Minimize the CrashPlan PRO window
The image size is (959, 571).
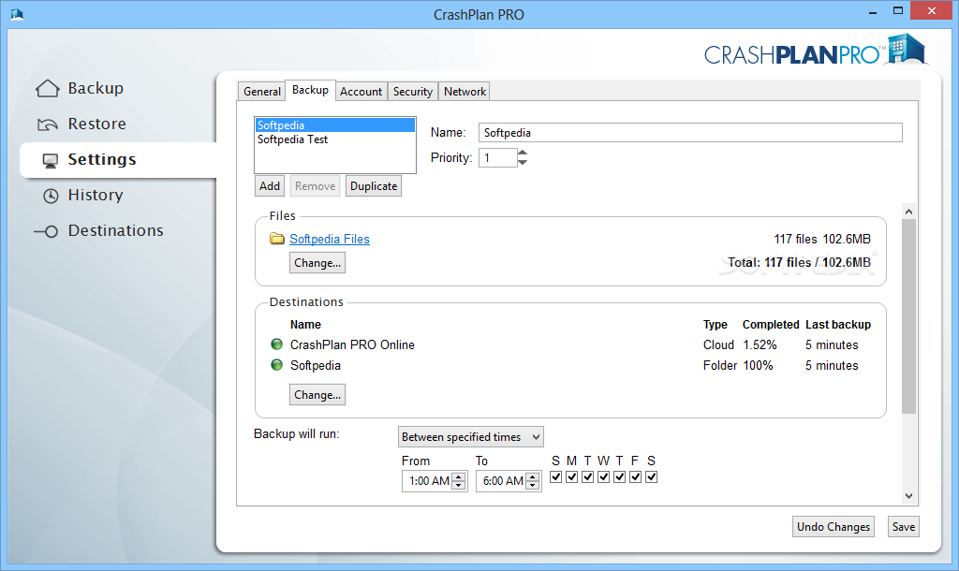[873, 11]
